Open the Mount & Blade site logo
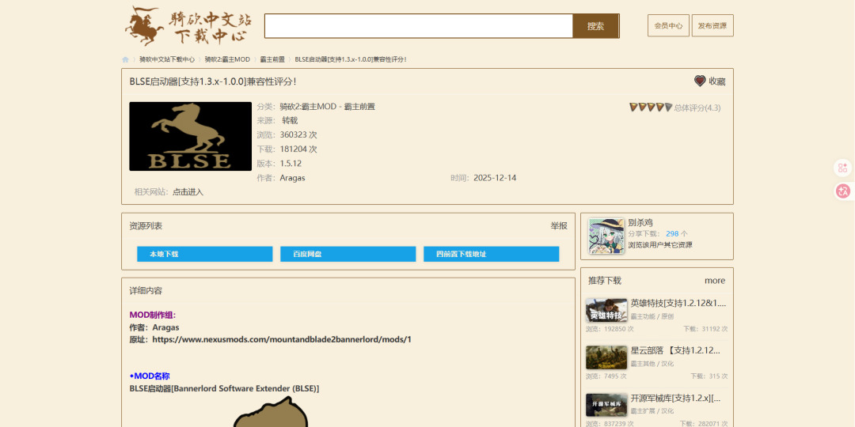The width and height of the screenshot is (855, 427). (187, 26)
